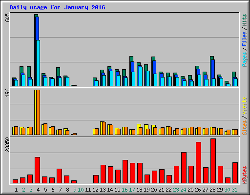Viewport: 250px width, 195px height.
Task: Click day '18' on the x-axis
Action: click(x=139, y=190)
